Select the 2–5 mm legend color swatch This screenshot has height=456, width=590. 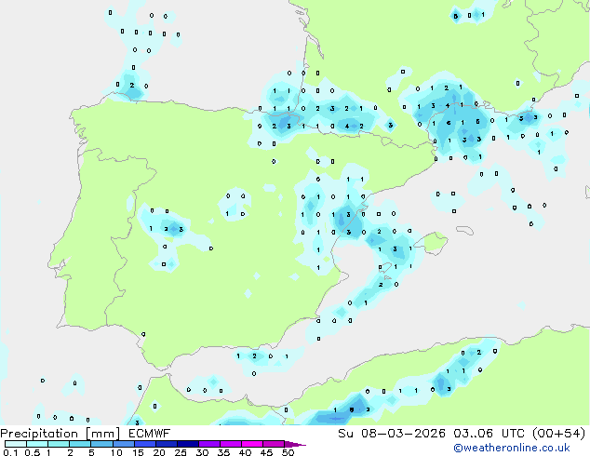point(80,444)
